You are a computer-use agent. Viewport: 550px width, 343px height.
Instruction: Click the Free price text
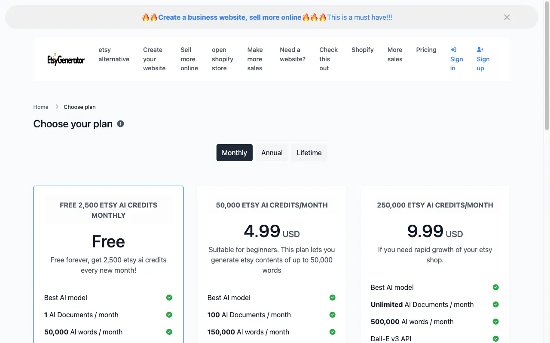click(108, 241)
